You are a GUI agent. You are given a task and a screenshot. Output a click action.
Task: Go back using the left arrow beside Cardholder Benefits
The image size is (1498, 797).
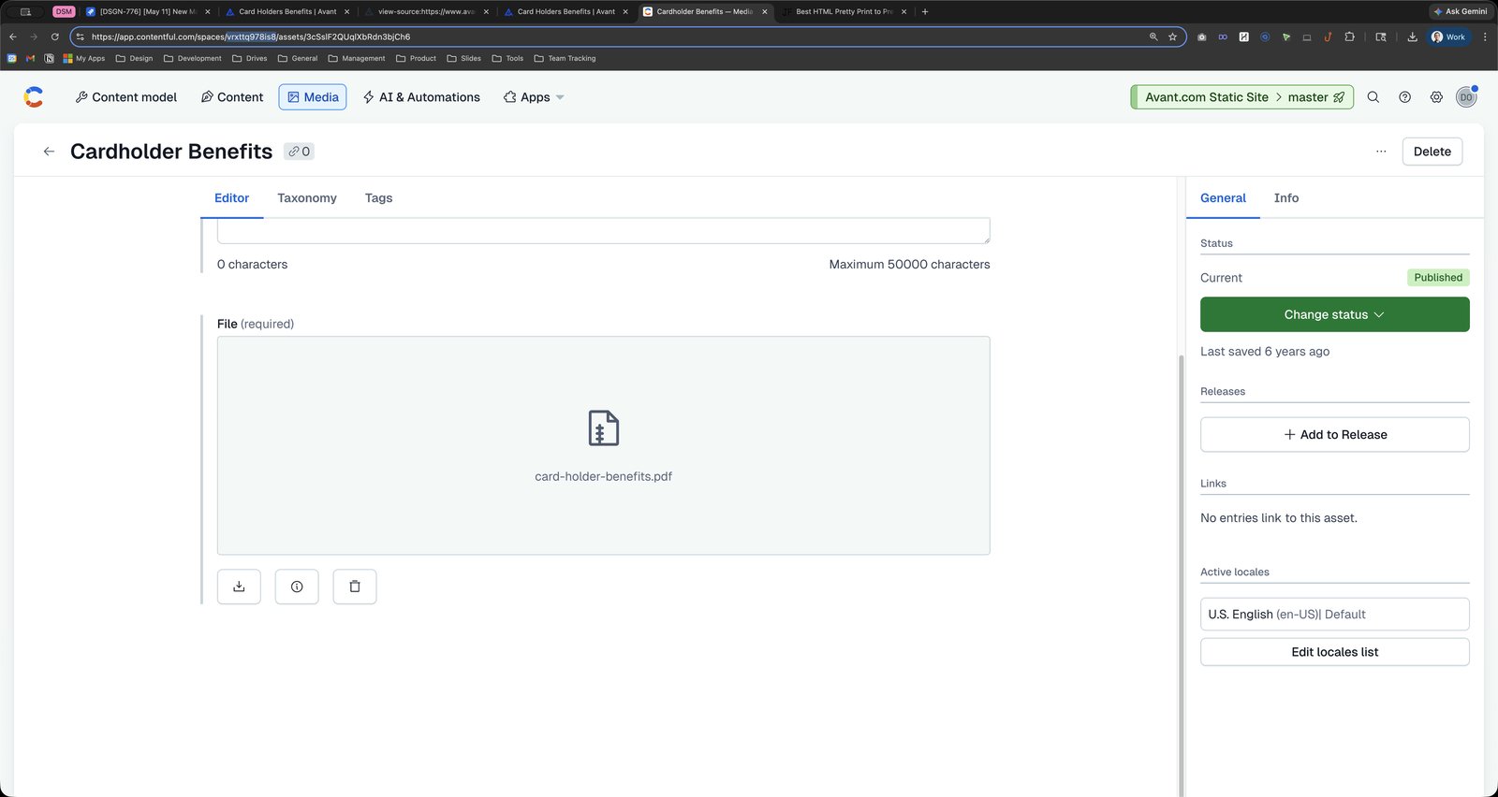tap(49, 152)
